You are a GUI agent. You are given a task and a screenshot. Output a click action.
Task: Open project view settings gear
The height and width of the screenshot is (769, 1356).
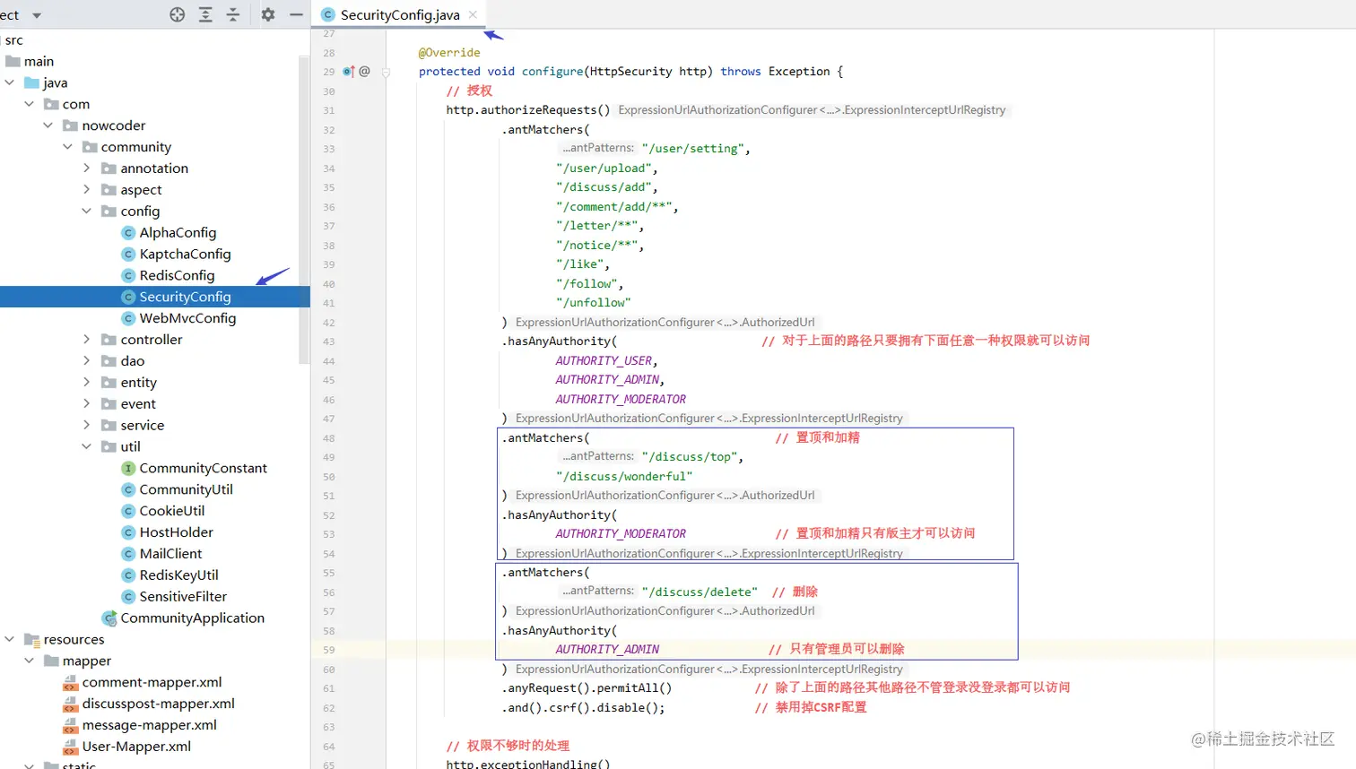[268, 14]
